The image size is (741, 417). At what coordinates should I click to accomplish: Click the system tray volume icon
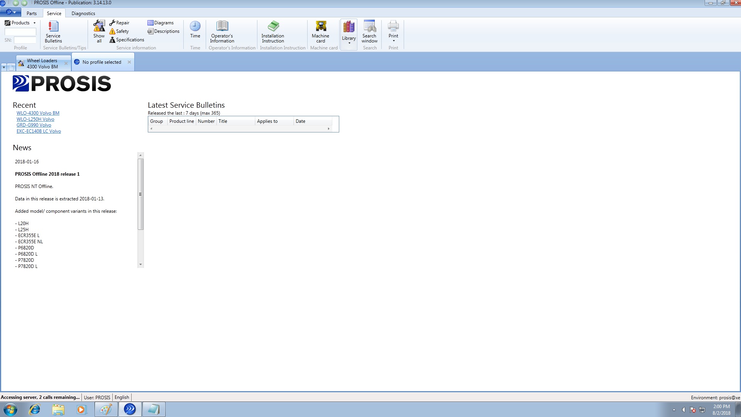coord(683,410)
